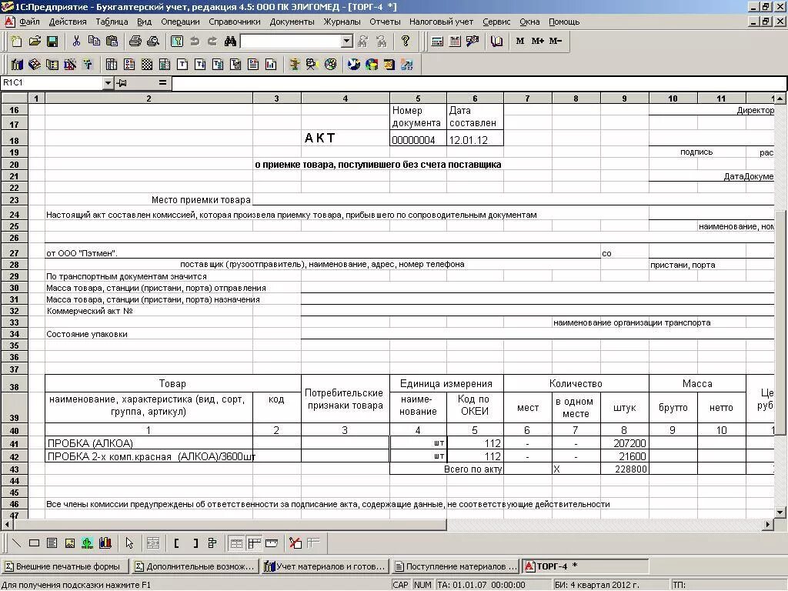Toggle the ruler display icon
This screenshot has height=591, width=788.
click(272, 543)
